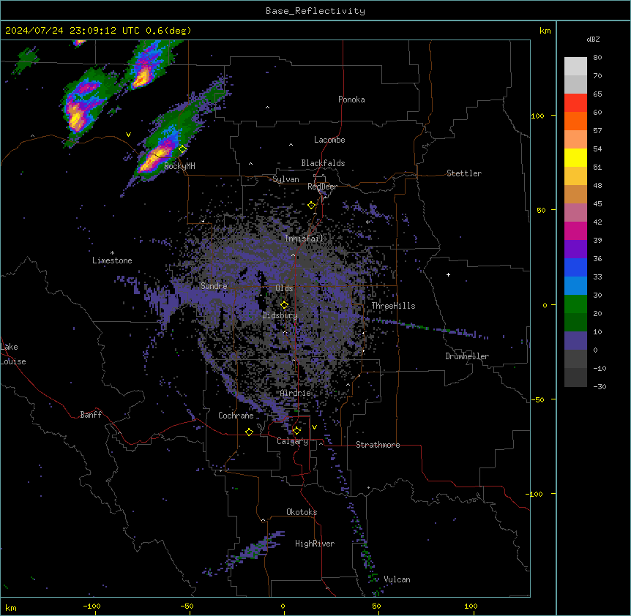Select the light gray swatch between 80 and 70
This screenshot has width=631, height=616.
[x=575, y=67]
